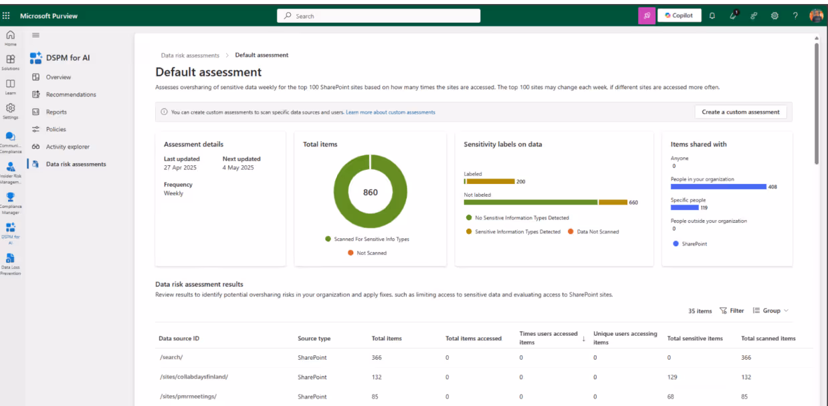Click the Scanned For Sensitive Info Types legend
828x406 pixels.
(x=367, y=239)
